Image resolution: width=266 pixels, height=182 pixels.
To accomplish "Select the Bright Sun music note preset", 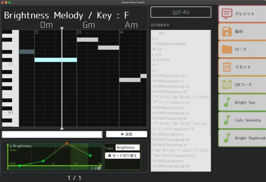I will click(226, 103).
